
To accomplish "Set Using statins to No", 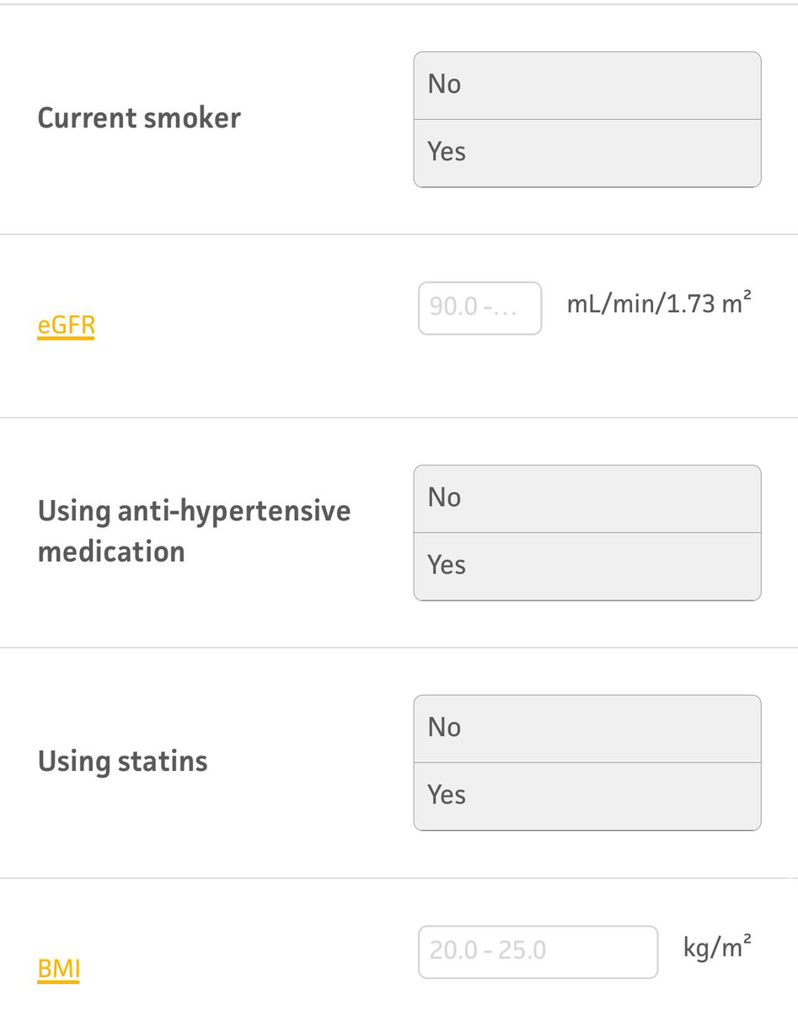I will coord(586,729).
